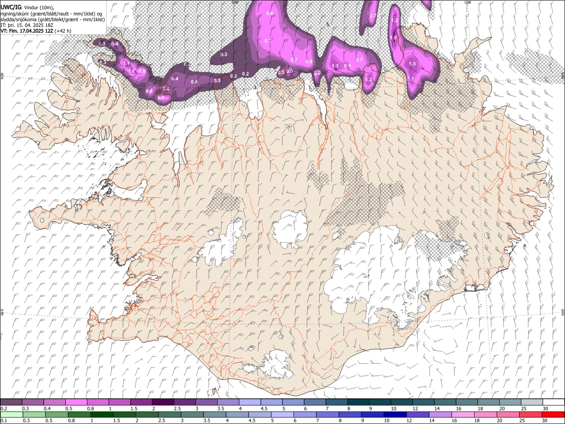The width and height of the screenshot is (565, 424).
Task: Pick the dark mauve 0.2 legend swatch
Action: pyautogui.click(x=11, y=402)
